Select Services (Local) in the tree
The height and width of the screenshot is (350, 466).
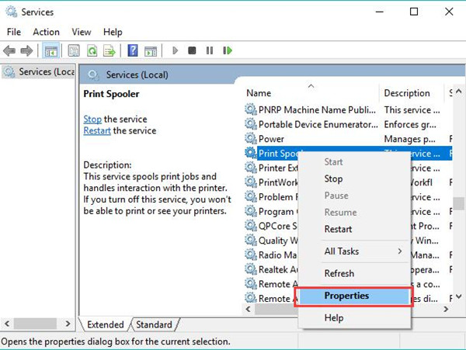tap(38, 71)
